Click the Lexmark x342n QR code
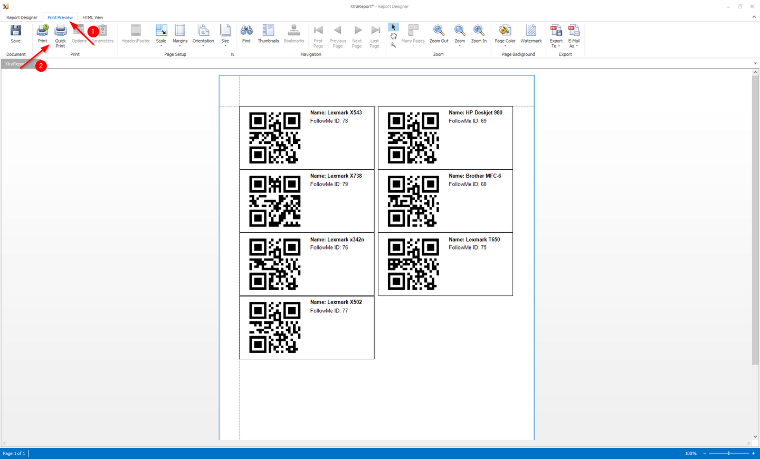 [275, 264]
